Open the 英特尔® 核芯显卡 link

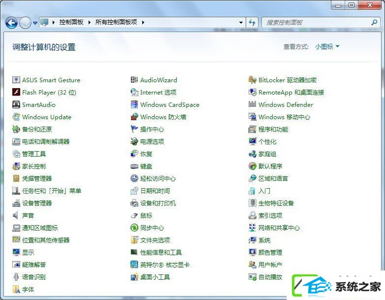tap(165, 265)
